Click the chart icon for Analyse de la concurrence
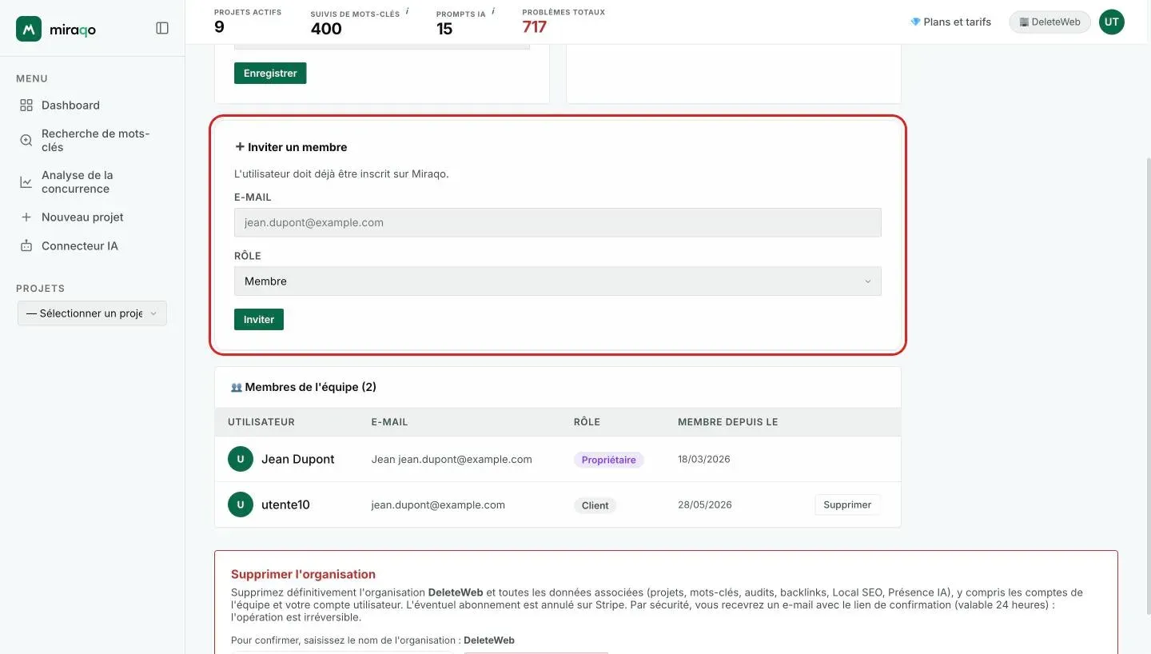 click(26, 182)
